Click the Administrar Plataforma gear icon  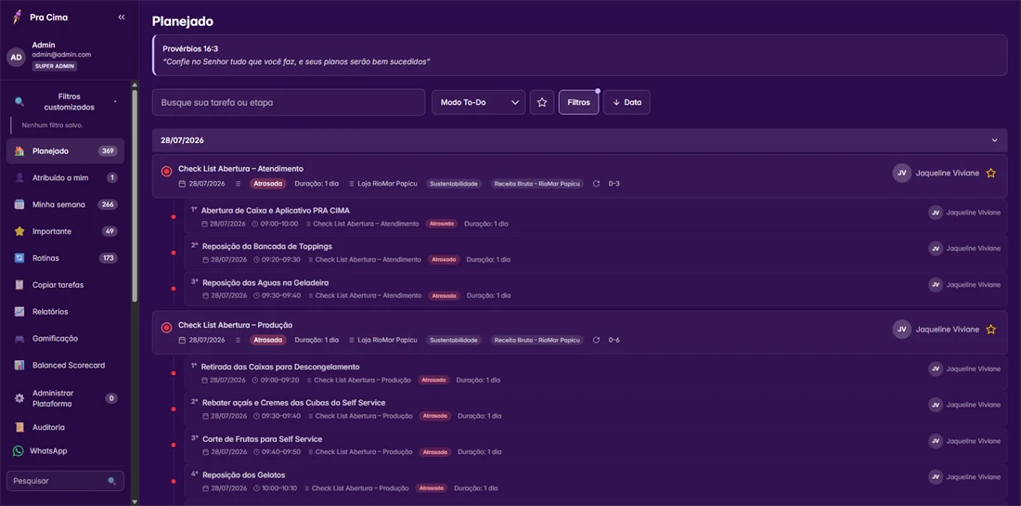tap(19, 398)
